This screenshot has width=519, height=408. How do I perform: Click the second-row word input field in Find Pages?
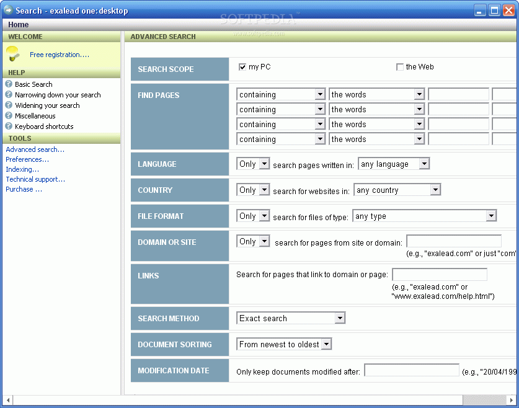tap(458, 109)
